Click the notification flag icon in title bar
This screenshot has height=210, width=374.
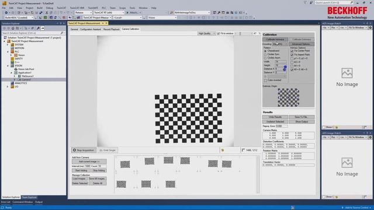point(305,2)
